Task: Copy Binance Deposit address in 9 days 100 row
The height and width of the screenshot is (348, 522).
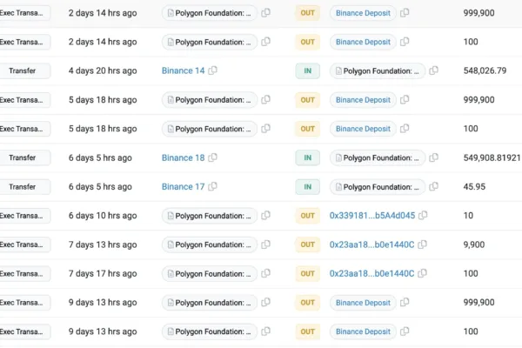Action: 405,331
